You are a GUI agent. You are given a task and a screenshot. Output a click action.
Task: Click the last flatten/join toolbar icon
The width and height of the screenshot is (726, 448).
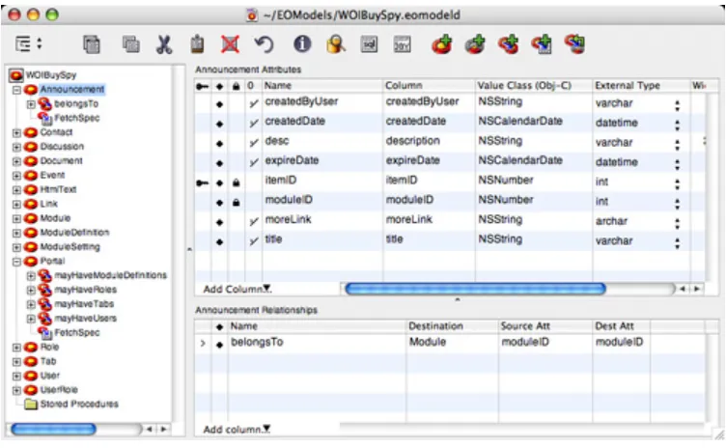click(574, 44)
